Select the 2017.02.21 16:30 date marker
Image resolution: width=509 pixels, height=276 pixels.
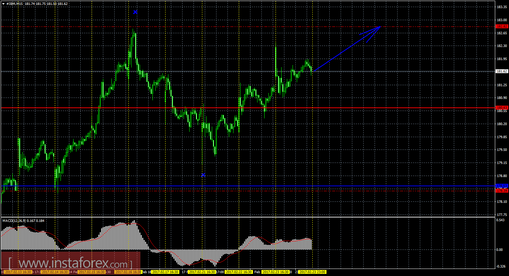point(202,272)
